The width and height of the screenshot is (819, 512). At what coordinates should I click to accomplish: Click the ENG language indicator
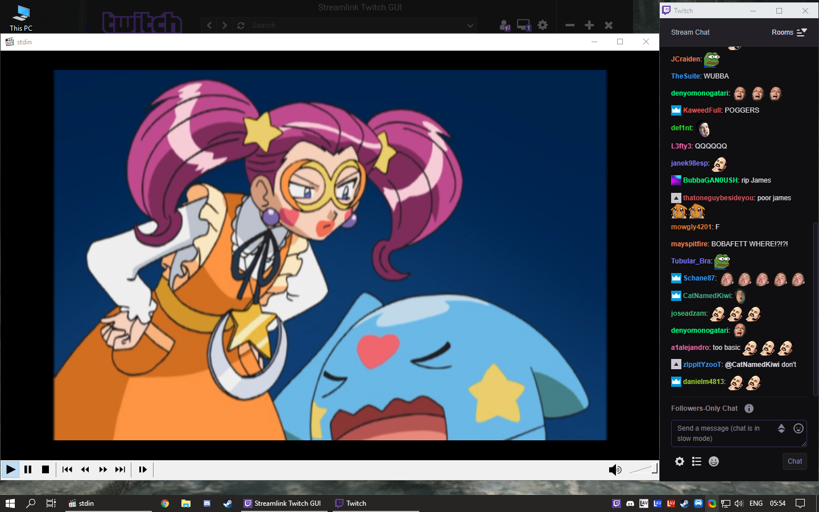pos(756,503)
